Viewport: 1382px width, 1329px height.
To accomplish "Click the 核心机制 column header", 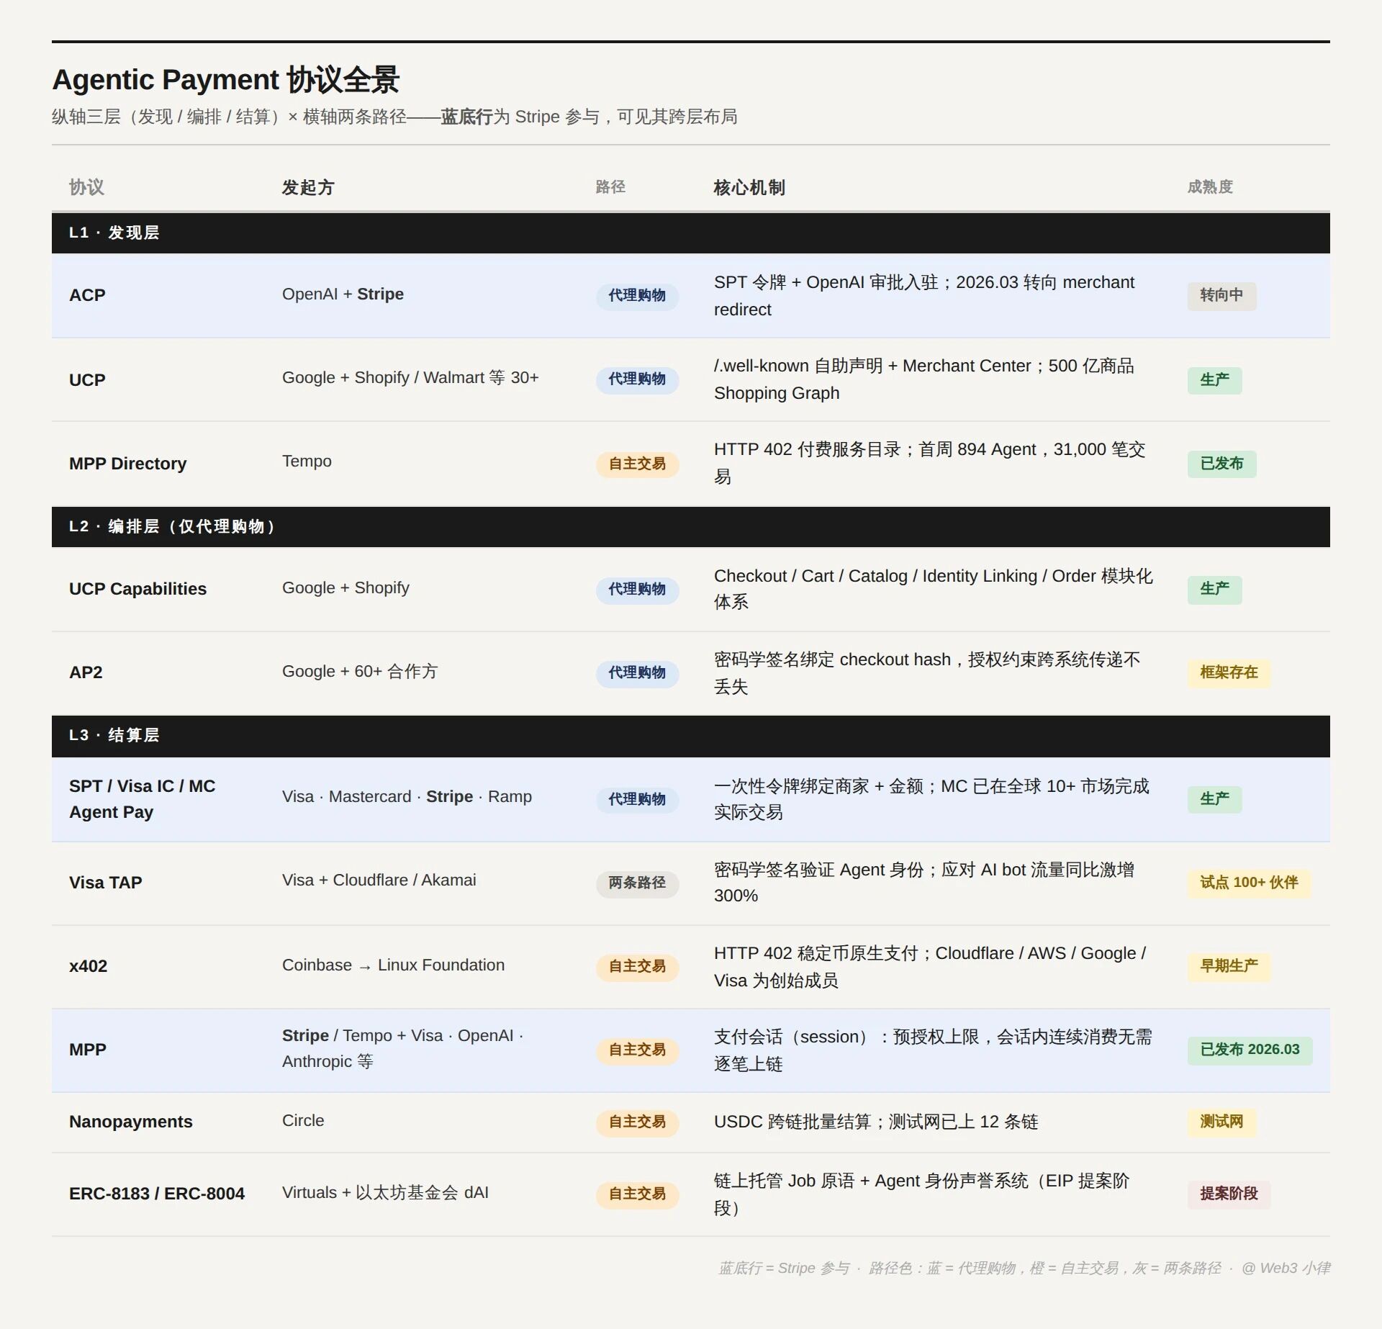I will (x=749, y=187).
